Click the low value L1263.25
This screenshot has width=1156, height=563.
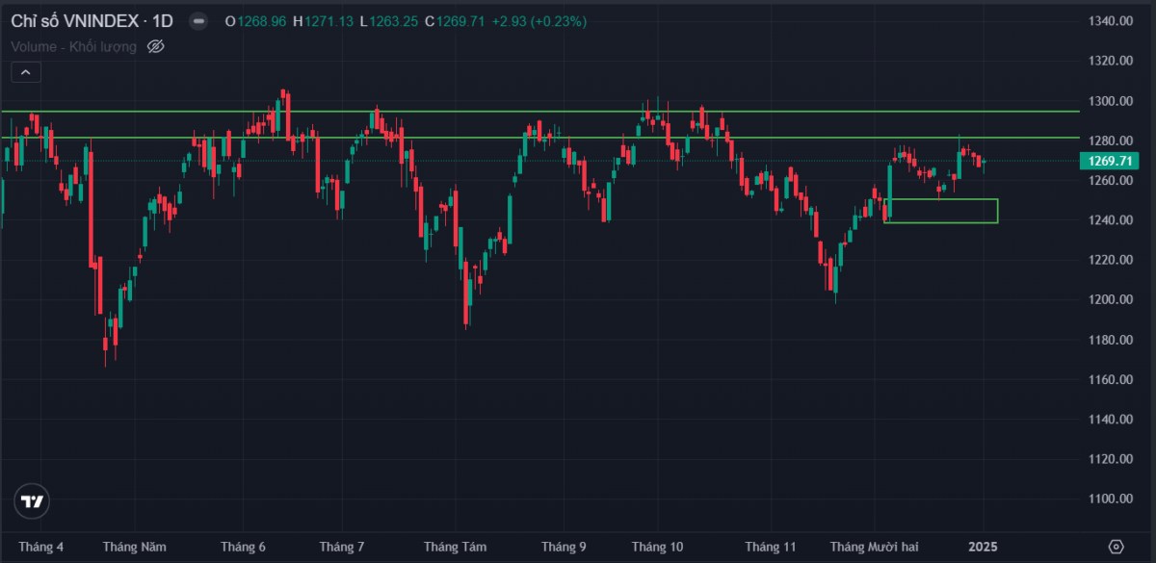pyautogui.click(x=389, y=21)
